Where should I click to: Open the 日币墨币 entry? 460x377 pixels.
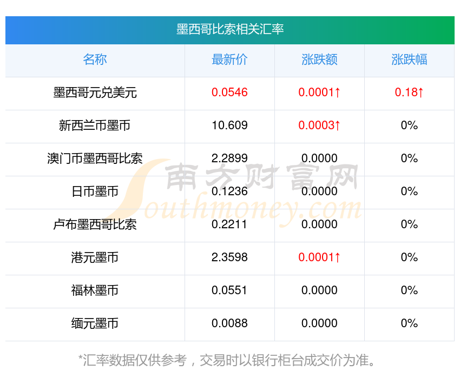95,191
